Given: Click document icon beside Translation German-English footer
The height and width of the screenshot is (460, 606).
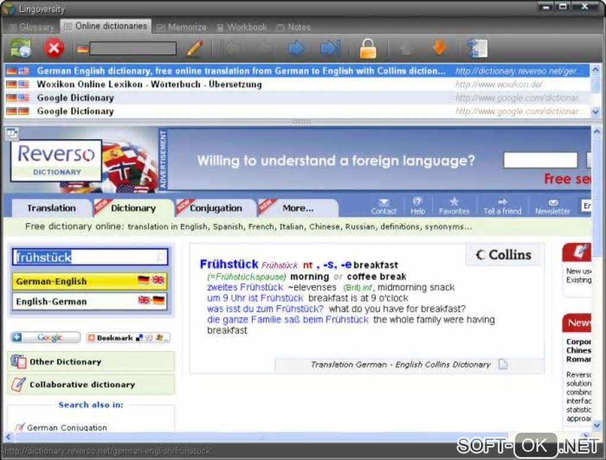Looking at the screenshot, I should click(503, 364).
